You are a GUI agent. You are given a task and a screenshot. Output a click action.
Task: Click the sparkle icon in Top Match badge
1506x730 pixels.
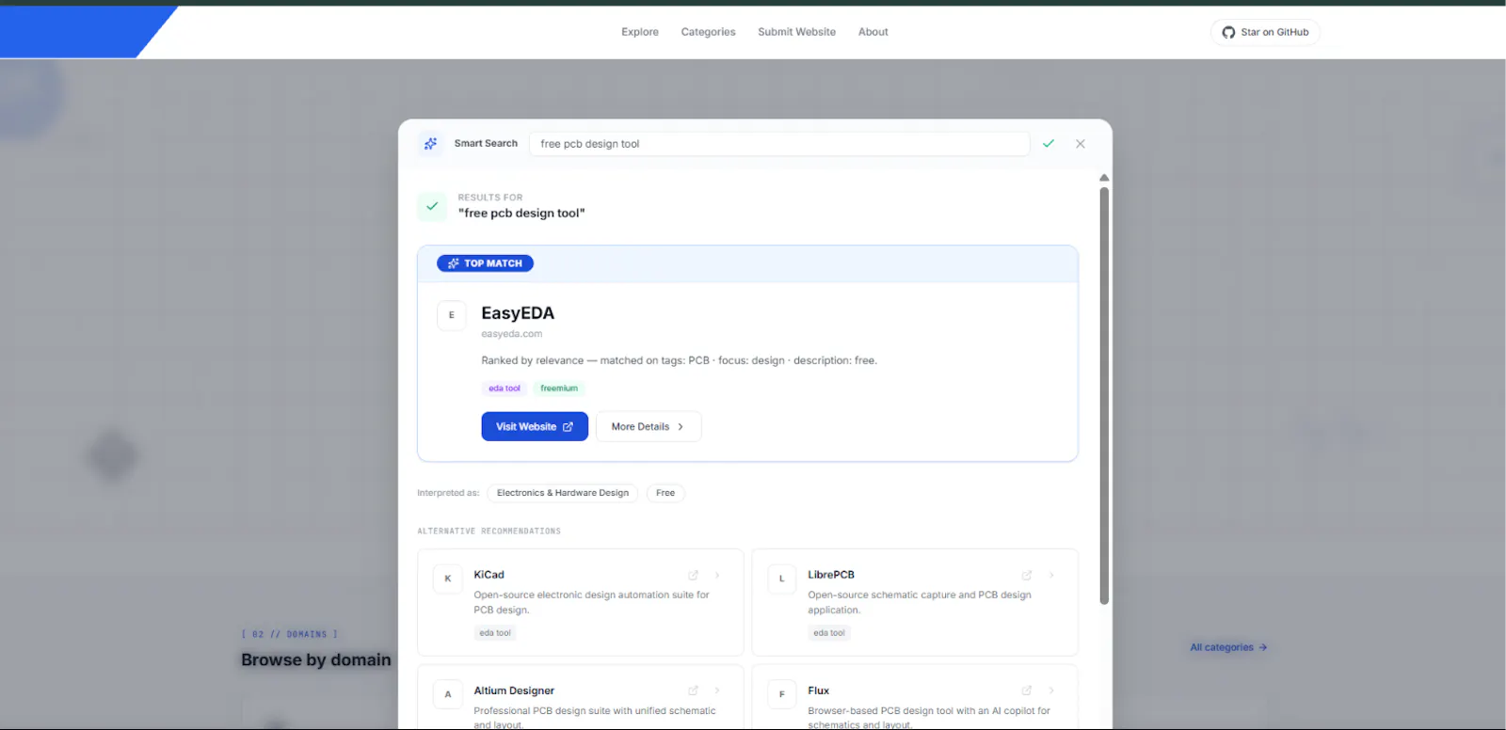(454, 263)
